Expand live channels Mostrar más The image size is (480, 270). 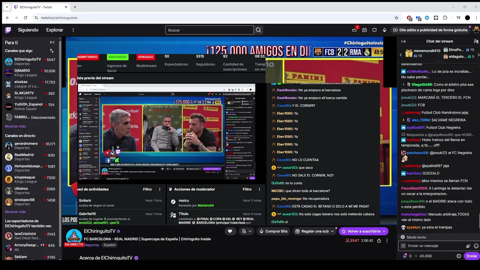click(x=15, y=212)
